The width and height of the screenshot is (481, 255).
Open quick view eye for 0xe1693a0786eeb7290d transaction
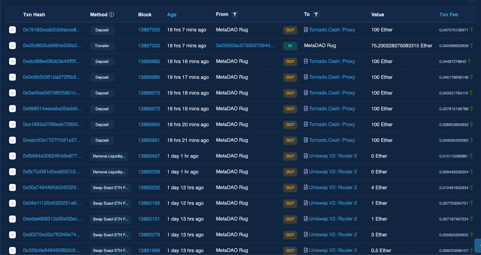click(x=12, y=124)
